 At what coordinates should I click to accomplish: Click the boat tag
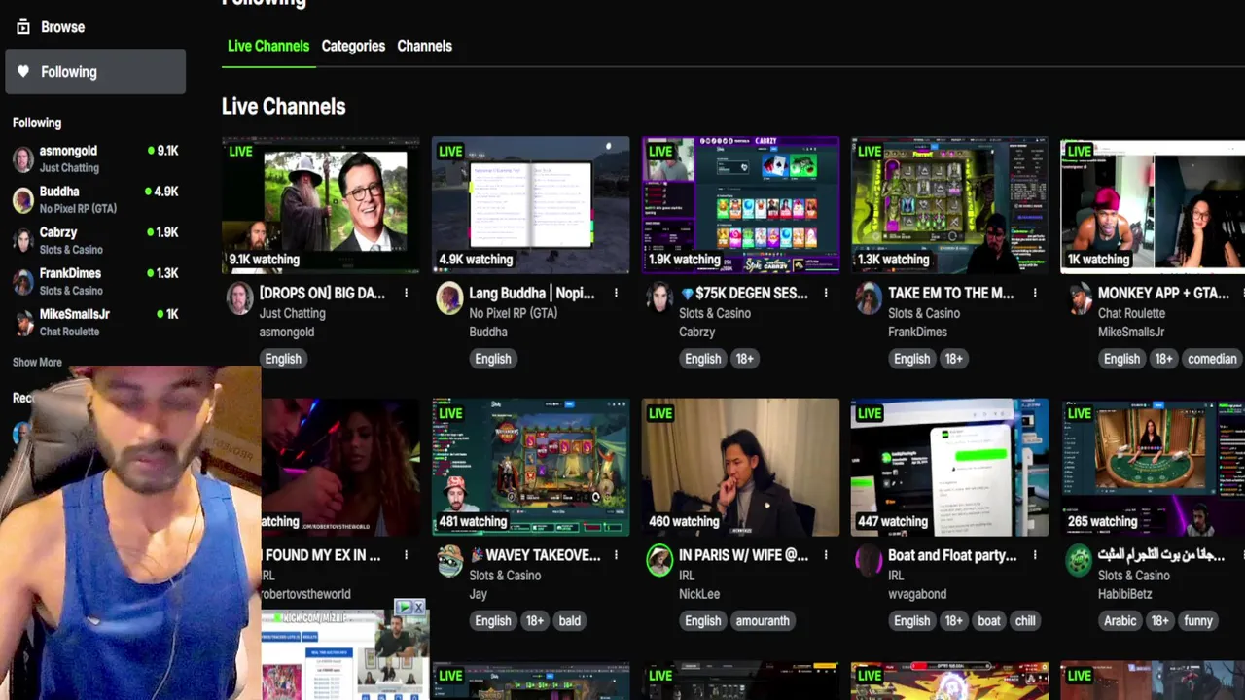[x=989, y=620]
